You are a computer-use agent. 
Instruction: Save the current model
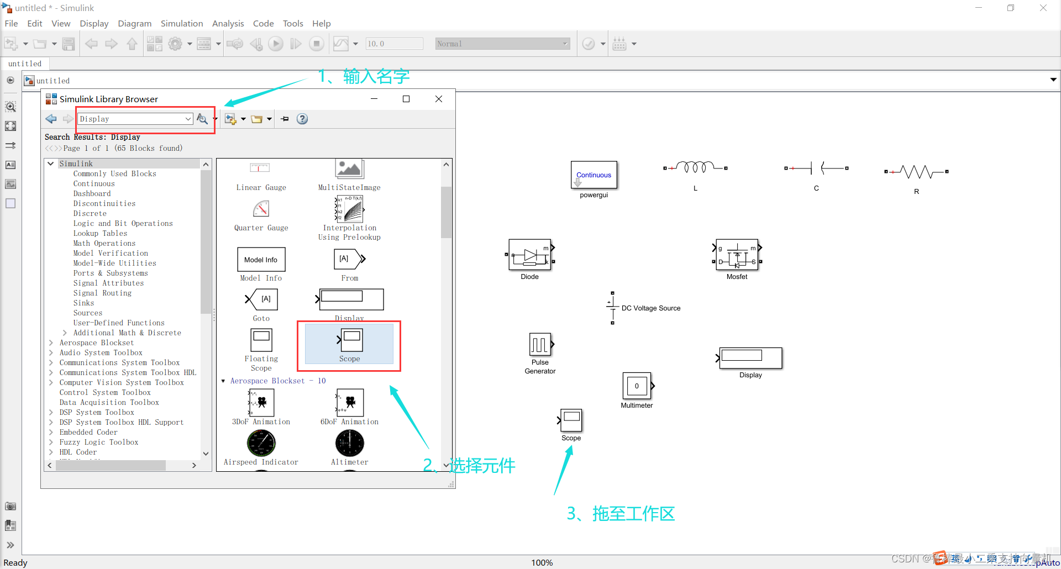pyautogui.click(x=69, y=44)
